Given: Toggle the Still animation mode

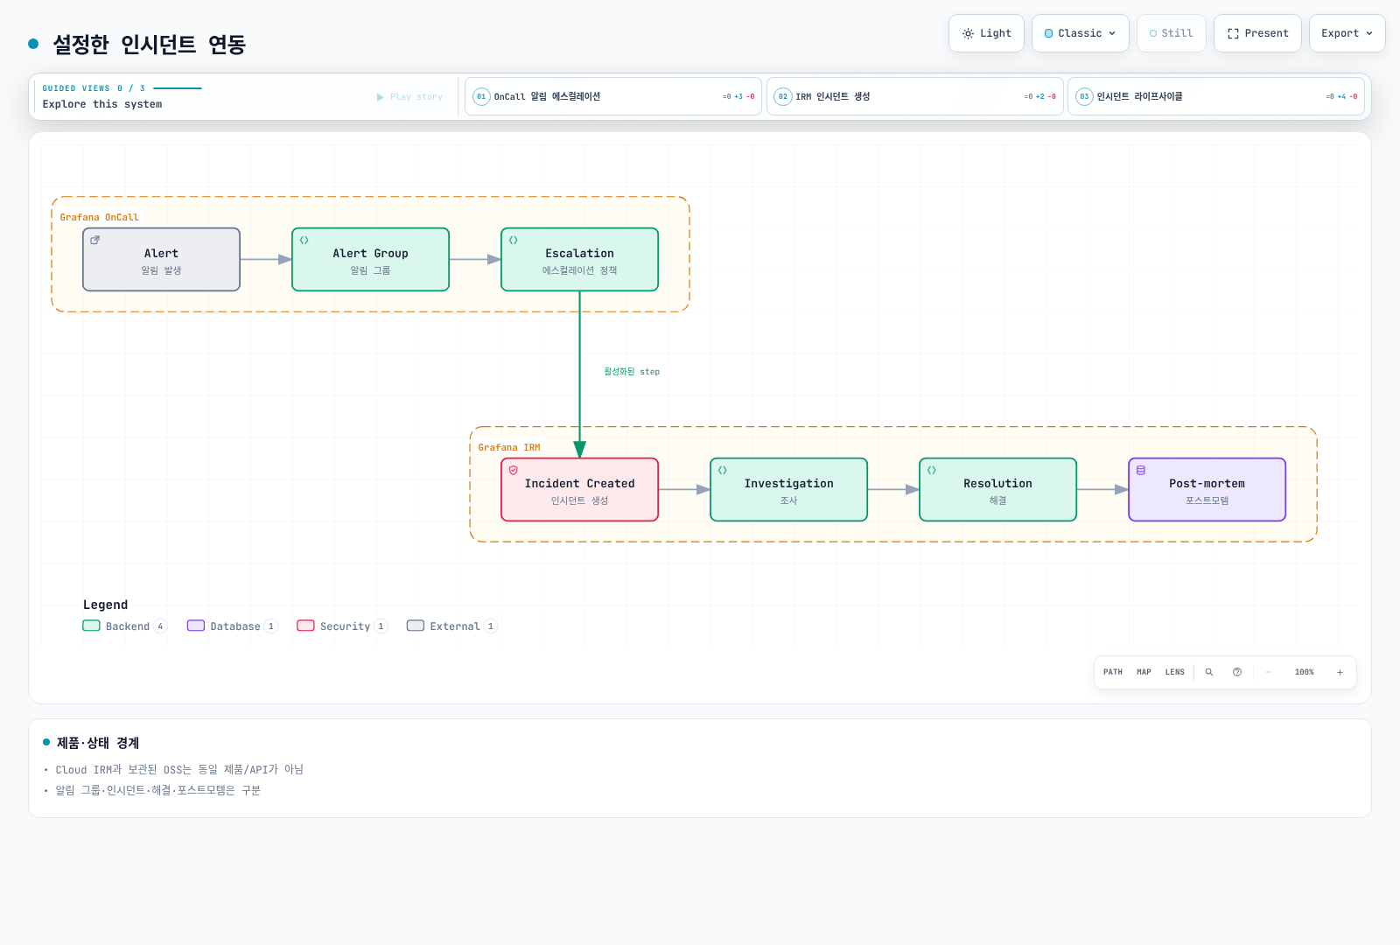Looking at the screenshot, I should (x=1172, y=33).
